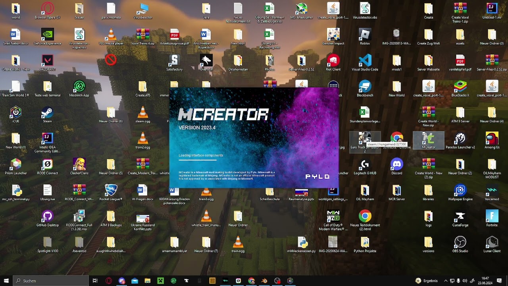Viewport: 508px width, 286px height.
Task: Click the 'VERSION 2023.4' text on splash
Action: click(197, 128)
